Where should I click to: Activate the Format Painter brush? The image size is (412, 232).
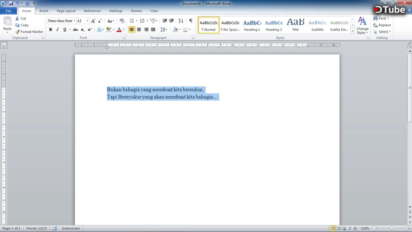[17, 32]
